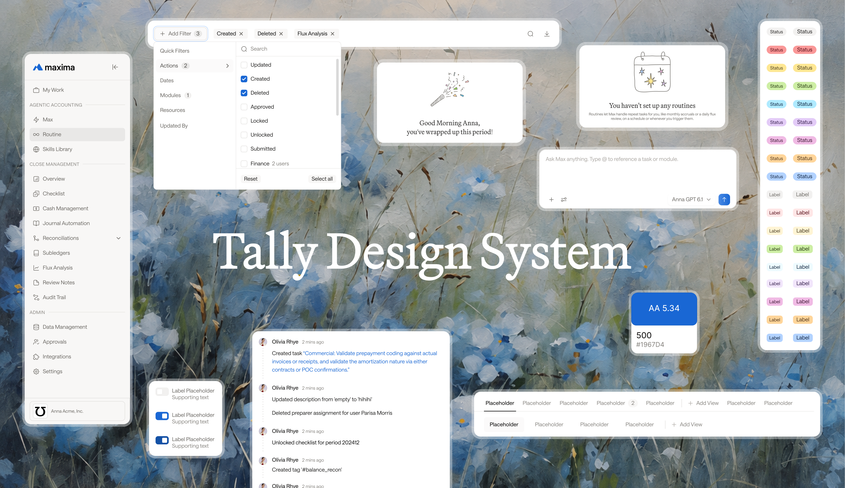845x488 pixels.
Task: Select the Dates filter category
Action: (x=195, y=80)
